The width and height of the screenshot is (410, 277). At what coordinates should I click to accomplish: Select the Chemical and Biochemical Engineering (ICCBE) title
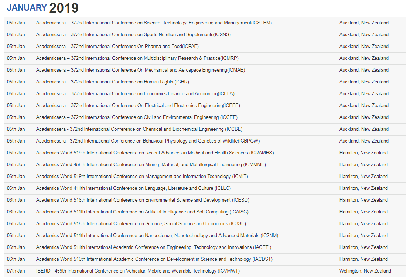(139, 129)
